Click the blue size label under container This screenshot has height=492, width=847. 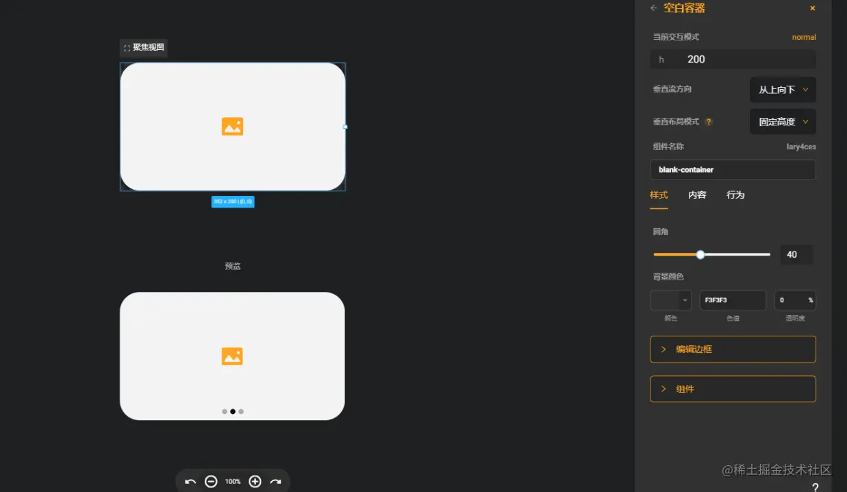coord(233,202)
